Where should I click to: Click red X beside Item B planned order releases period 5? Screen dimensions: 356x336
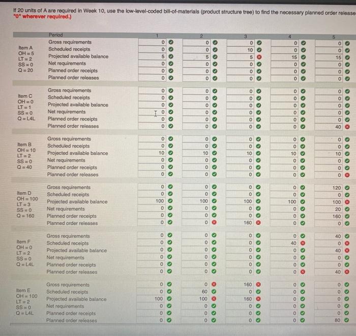tap(347, 175)
